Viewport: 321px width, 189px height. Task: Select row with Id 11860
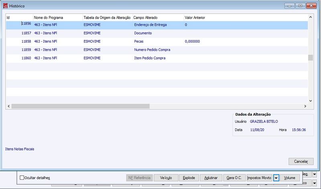coord(157,58)
